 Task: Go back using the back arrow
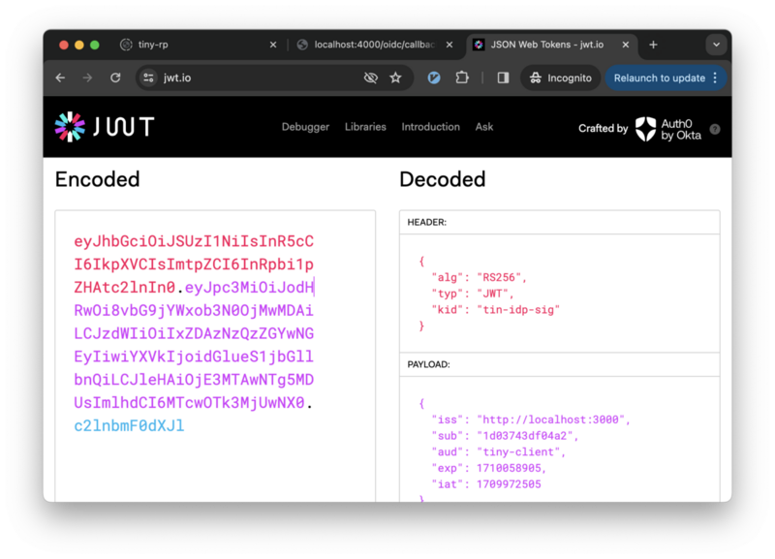click(60, 78)
